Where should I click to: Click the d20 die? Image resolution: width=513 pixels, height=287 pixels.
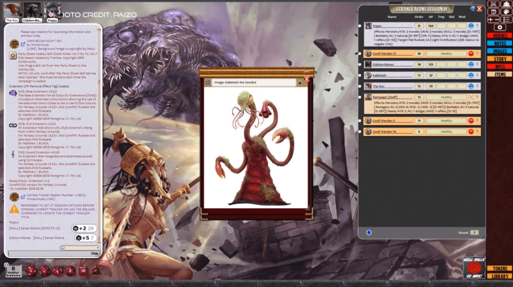tap(31, 270)
